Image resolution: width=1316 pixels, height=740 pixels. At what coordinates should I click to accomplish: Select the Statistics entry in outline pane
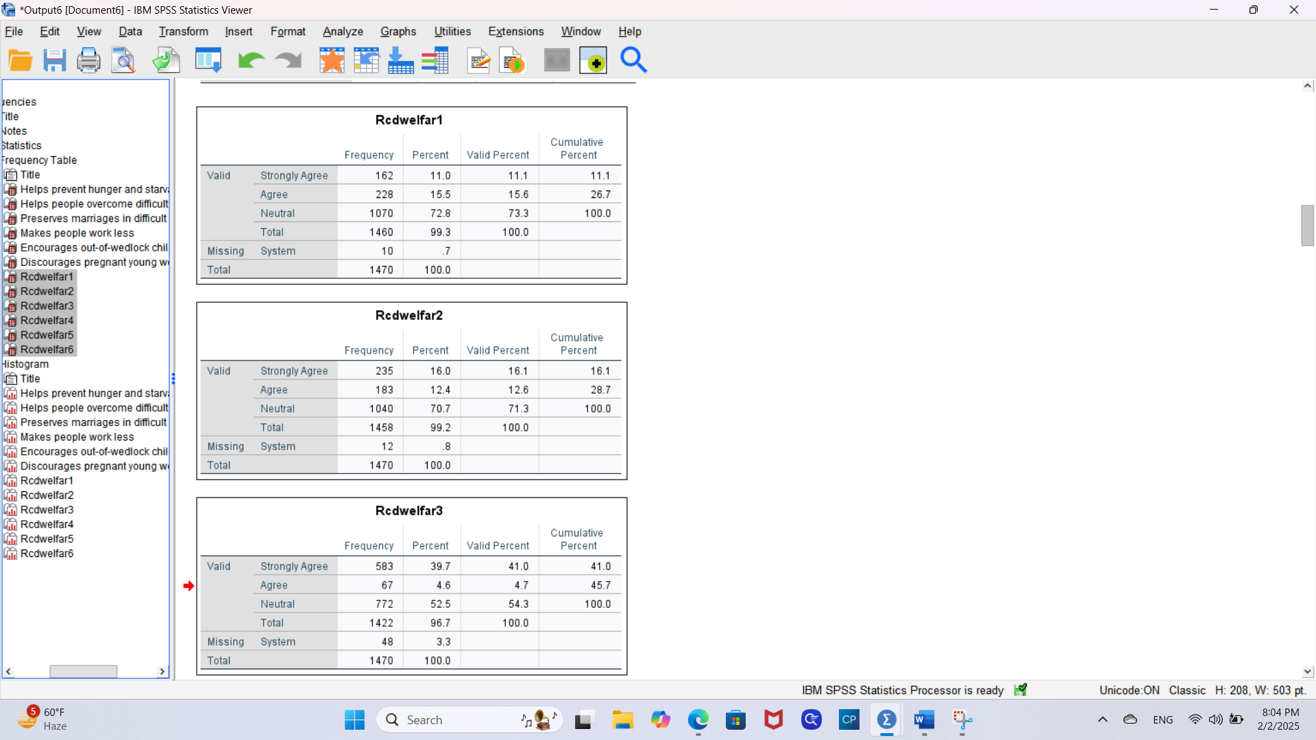coord(21,145)
